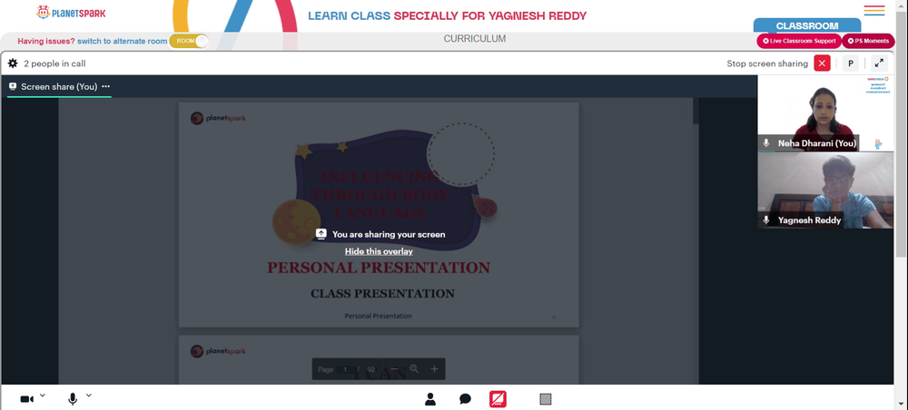Screen dimensions: 908x410
Task: Open the participants list icon
Action: click(x=430, y=398)
